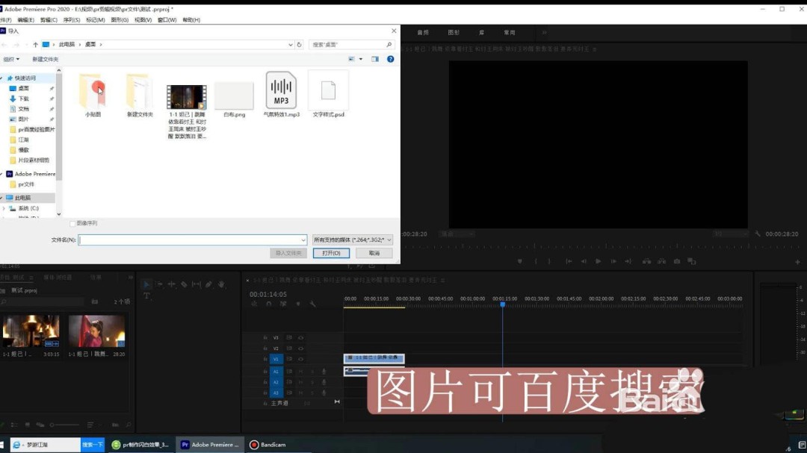Select the 文字样式.psd file
Image resolution: width=807 pixels, height=453 pixels.
click(328, 95)
